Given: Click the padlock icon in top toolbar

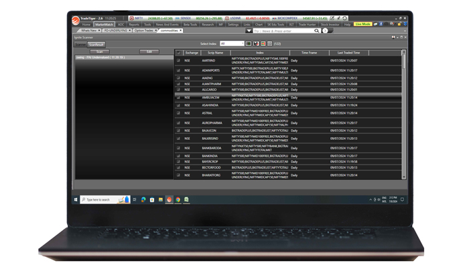Looking at the screenshot, I should tap(399, 24).
